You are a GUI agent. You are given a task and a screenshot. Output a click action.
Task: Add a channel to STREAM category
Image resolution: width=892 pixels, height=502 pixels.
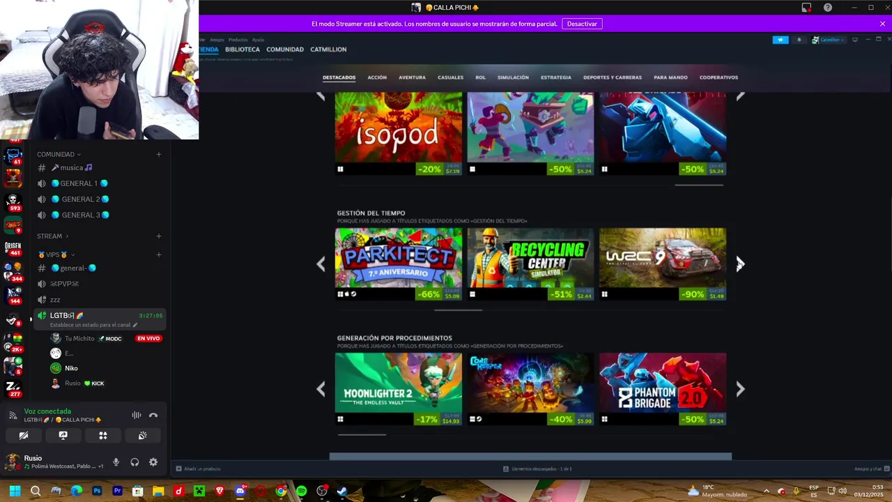[x=159, y=236]
